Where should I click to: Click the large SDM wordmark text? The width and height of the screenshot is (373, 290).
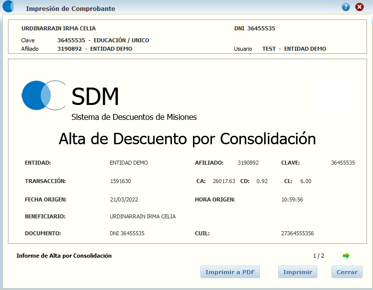click(95, 97)
